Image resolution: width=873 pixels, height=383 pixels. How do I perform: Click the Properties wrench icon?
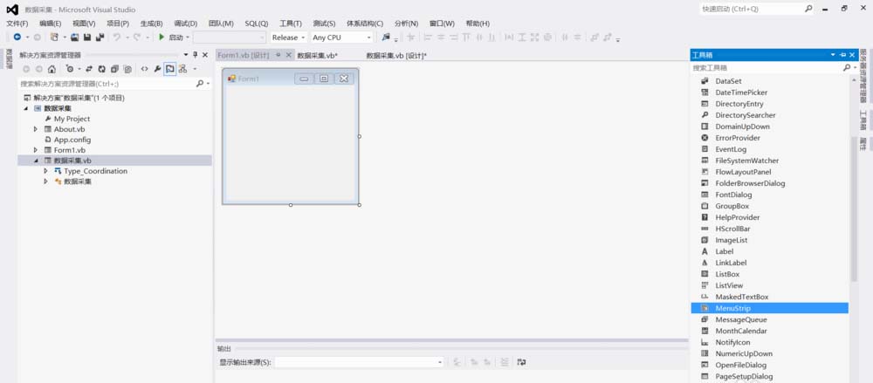pyautogui.click(x=157, y=69)
